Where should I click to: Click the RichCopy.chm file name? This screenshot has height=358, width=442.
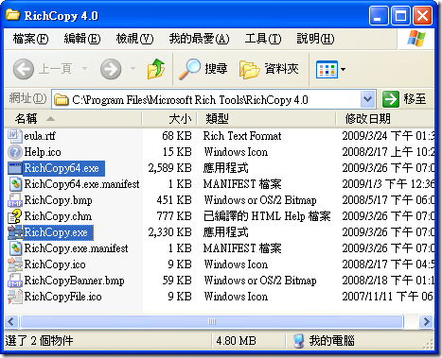(58, 216)
